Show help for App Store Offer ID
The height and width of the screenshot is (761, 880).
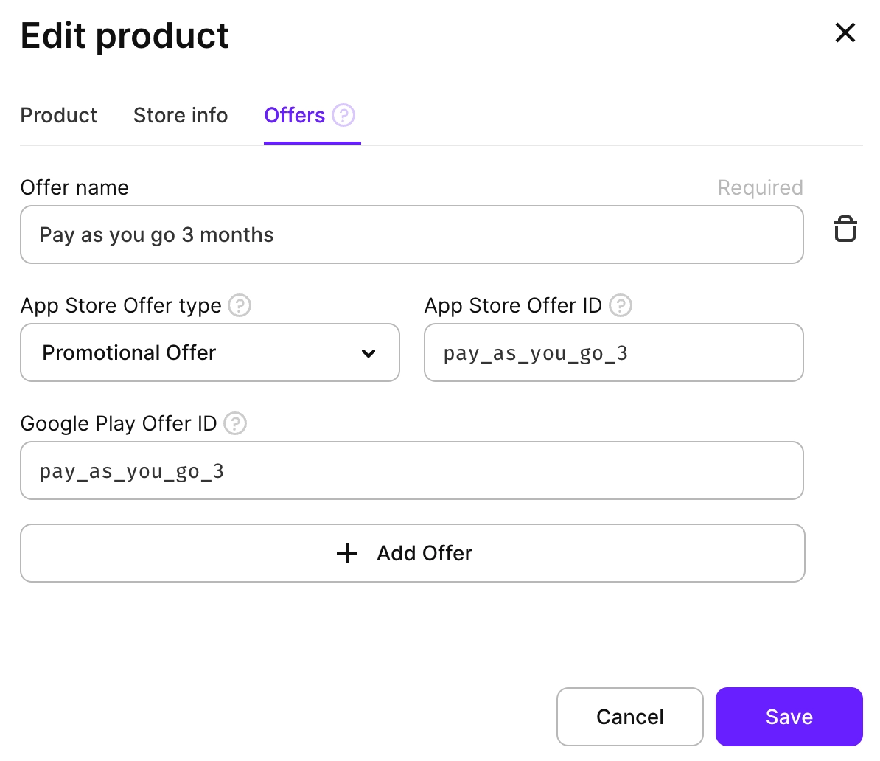[621, 305]
